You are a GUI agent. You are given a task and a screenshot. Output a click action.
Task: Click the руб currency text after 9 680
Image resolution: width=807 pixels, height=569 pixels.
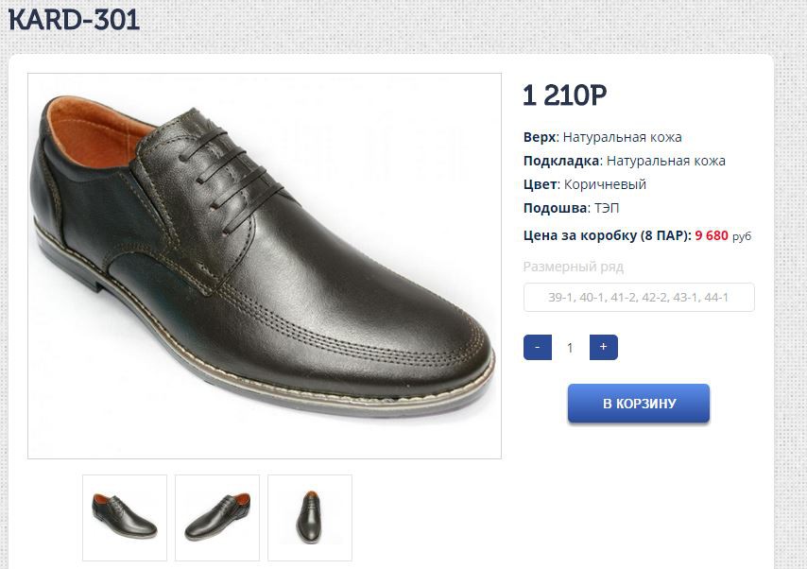click(742, 237)
